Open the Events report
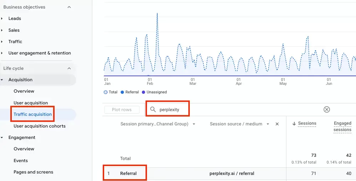Image resolution: width=356 pixels, height=181 pixels. tap(21, 161)
